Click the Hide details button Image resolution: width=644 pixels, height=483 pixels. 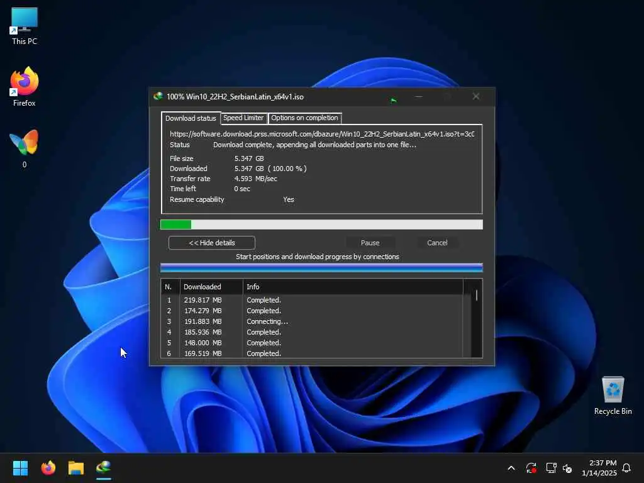(x=211, y=243)
